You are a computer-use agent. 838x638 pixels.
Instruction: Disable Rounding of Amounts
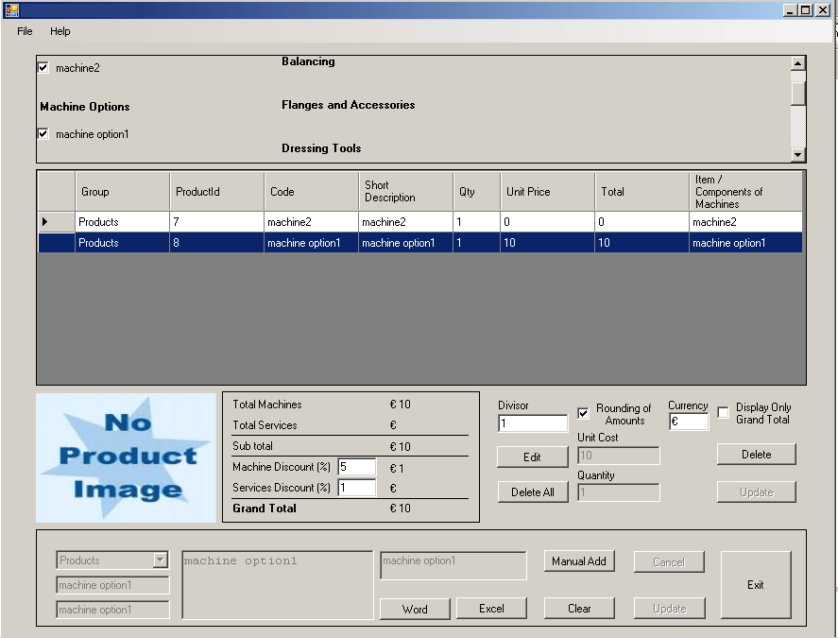click(x=584, y=412)
